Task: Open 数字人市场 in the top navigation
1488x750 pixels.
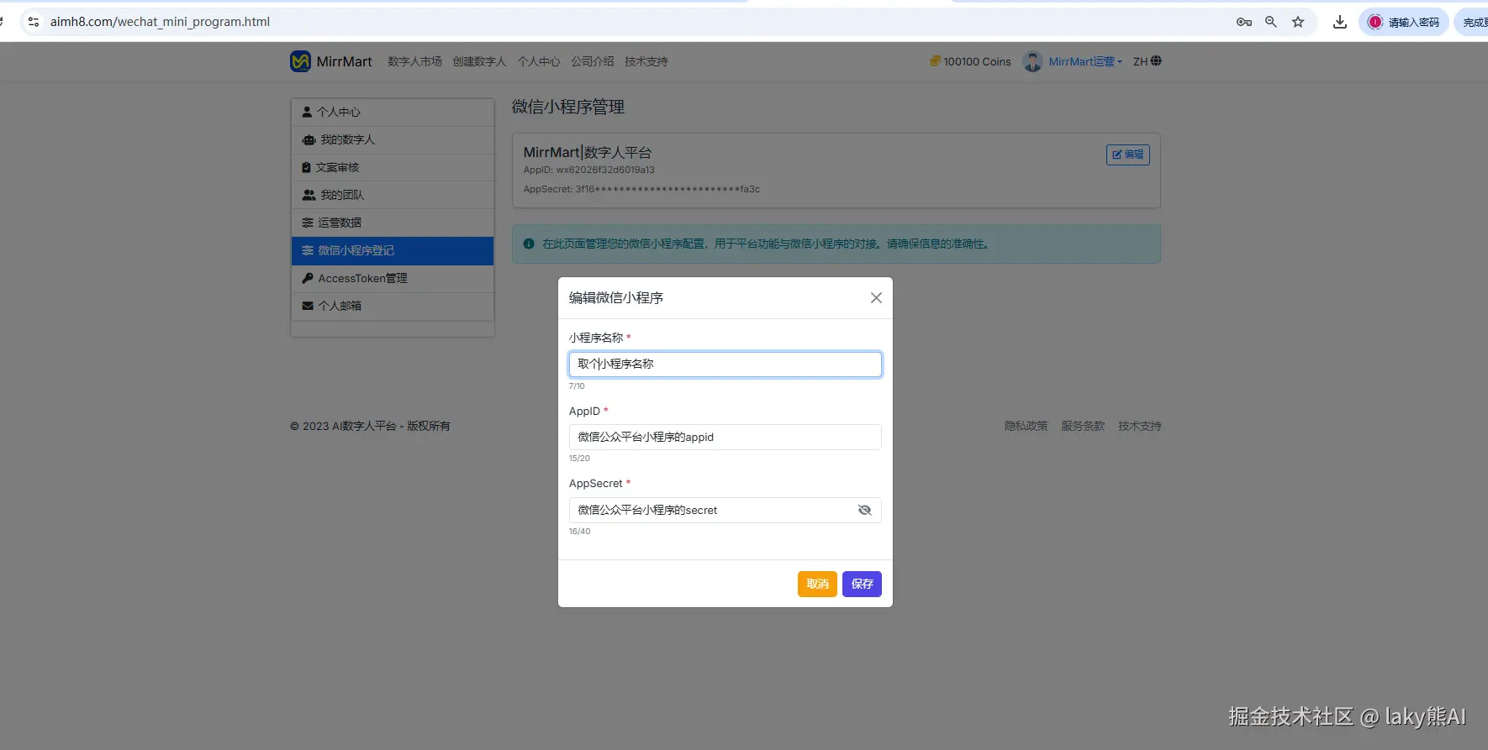Action: tap(414, 61)
